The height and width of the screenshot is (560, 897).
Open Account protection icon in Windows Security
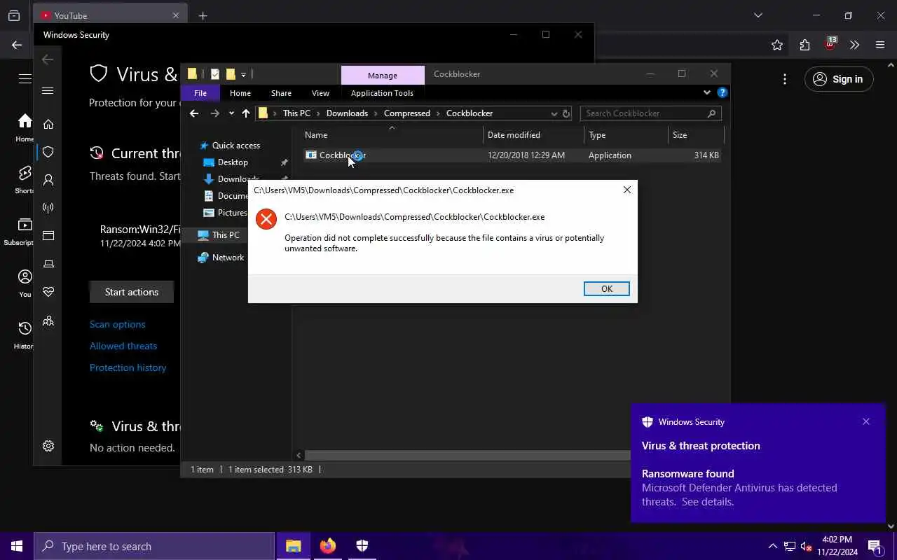(x=48, y=180)
